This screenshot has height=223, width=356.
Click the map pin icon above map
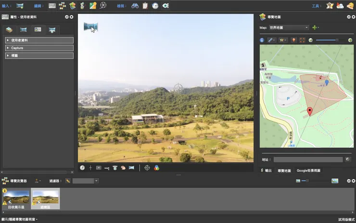point(294,40)
